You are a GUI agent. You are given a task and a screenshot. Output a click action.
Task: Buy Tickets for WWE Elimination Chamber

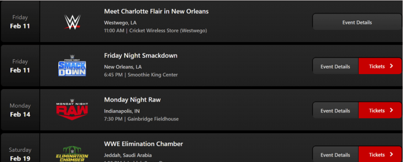pyautogui.click(x=380, y=154)
